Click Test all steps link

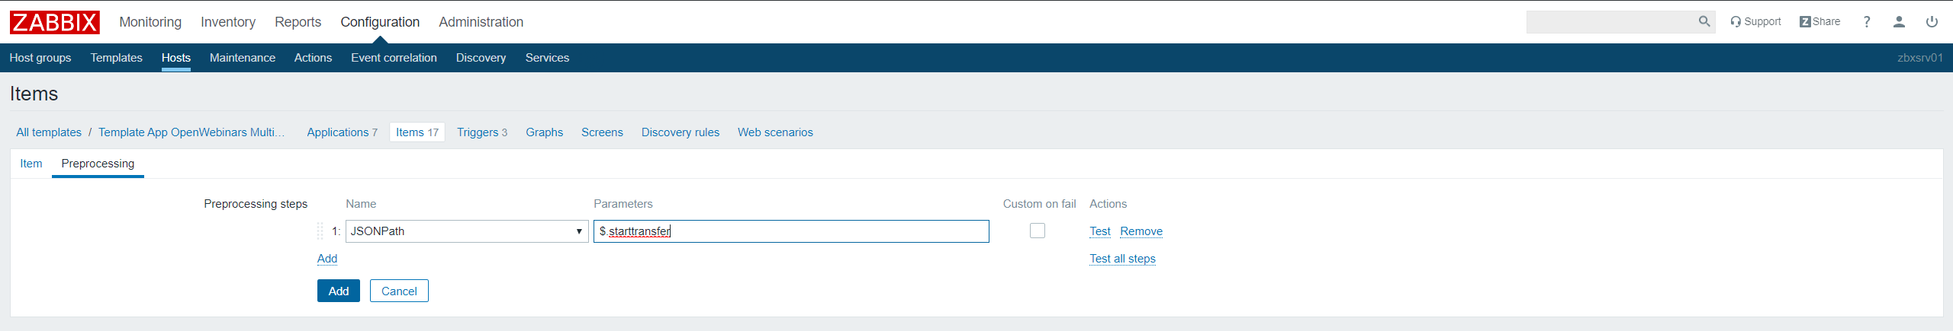pyautogui.click(x=1122, y=259)
